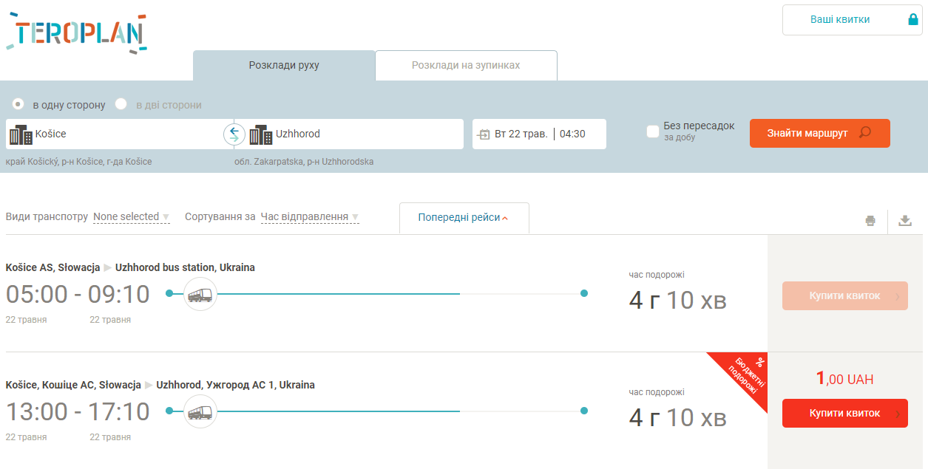Swap origin and destination arrows icon
Image resolution: width=928 pixels, height=469 pixels.
234,134
